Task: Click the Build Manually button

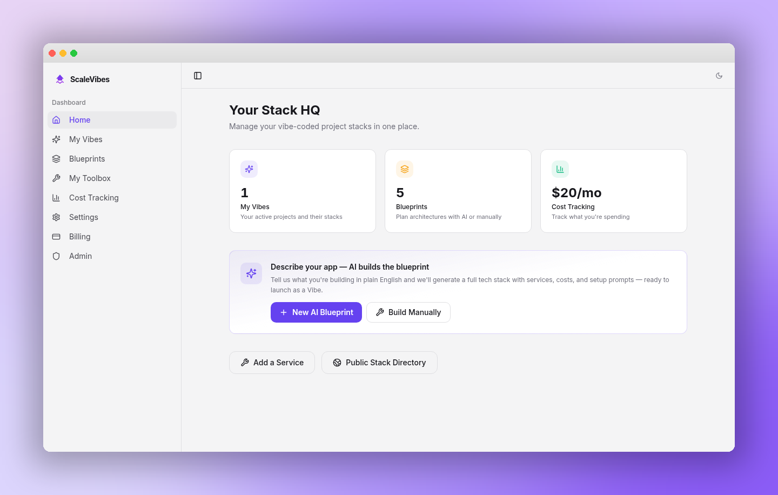Action: 408,312
